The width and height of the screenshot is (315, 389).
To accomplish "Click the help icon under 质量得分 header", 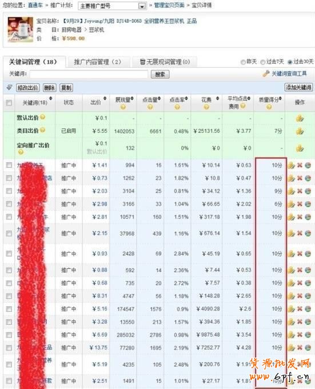I will click(269, 107).
